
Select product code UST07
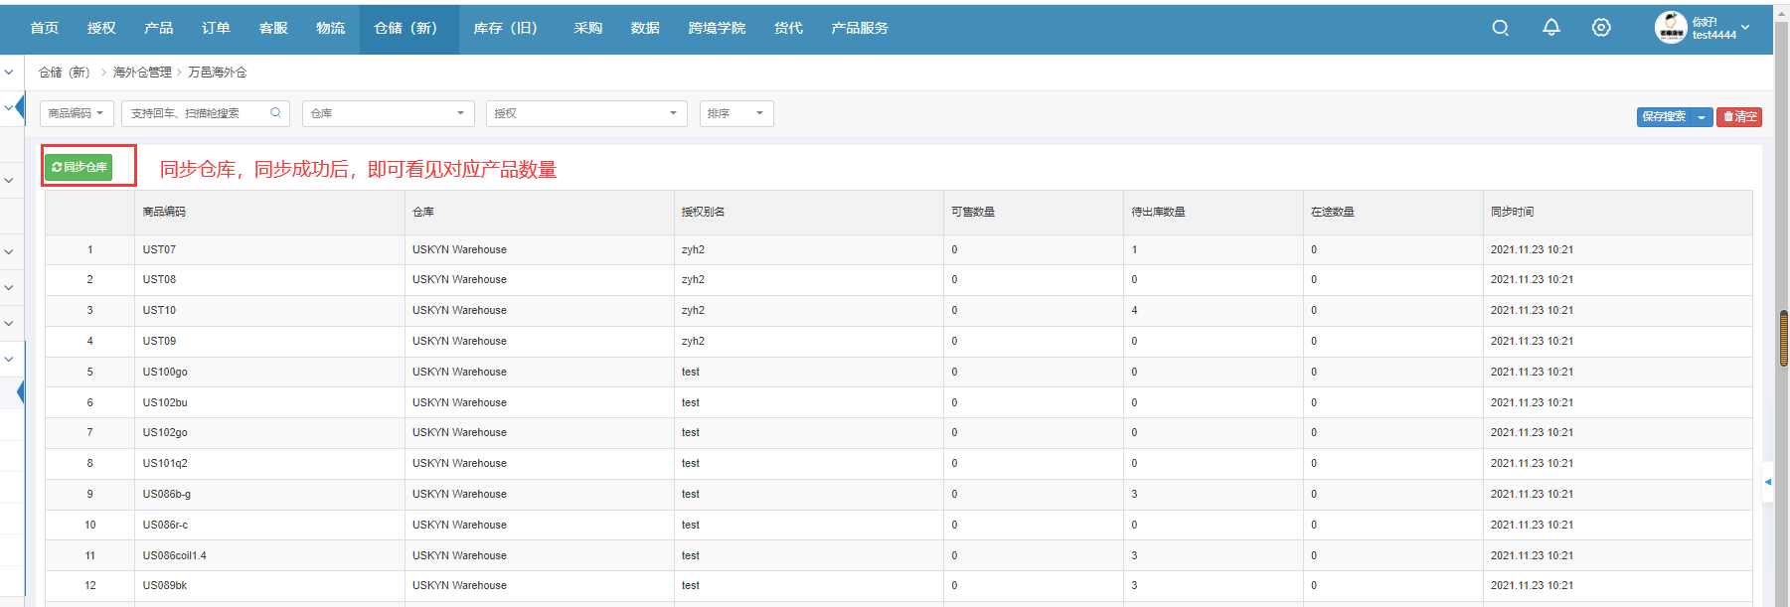[159, 249]
